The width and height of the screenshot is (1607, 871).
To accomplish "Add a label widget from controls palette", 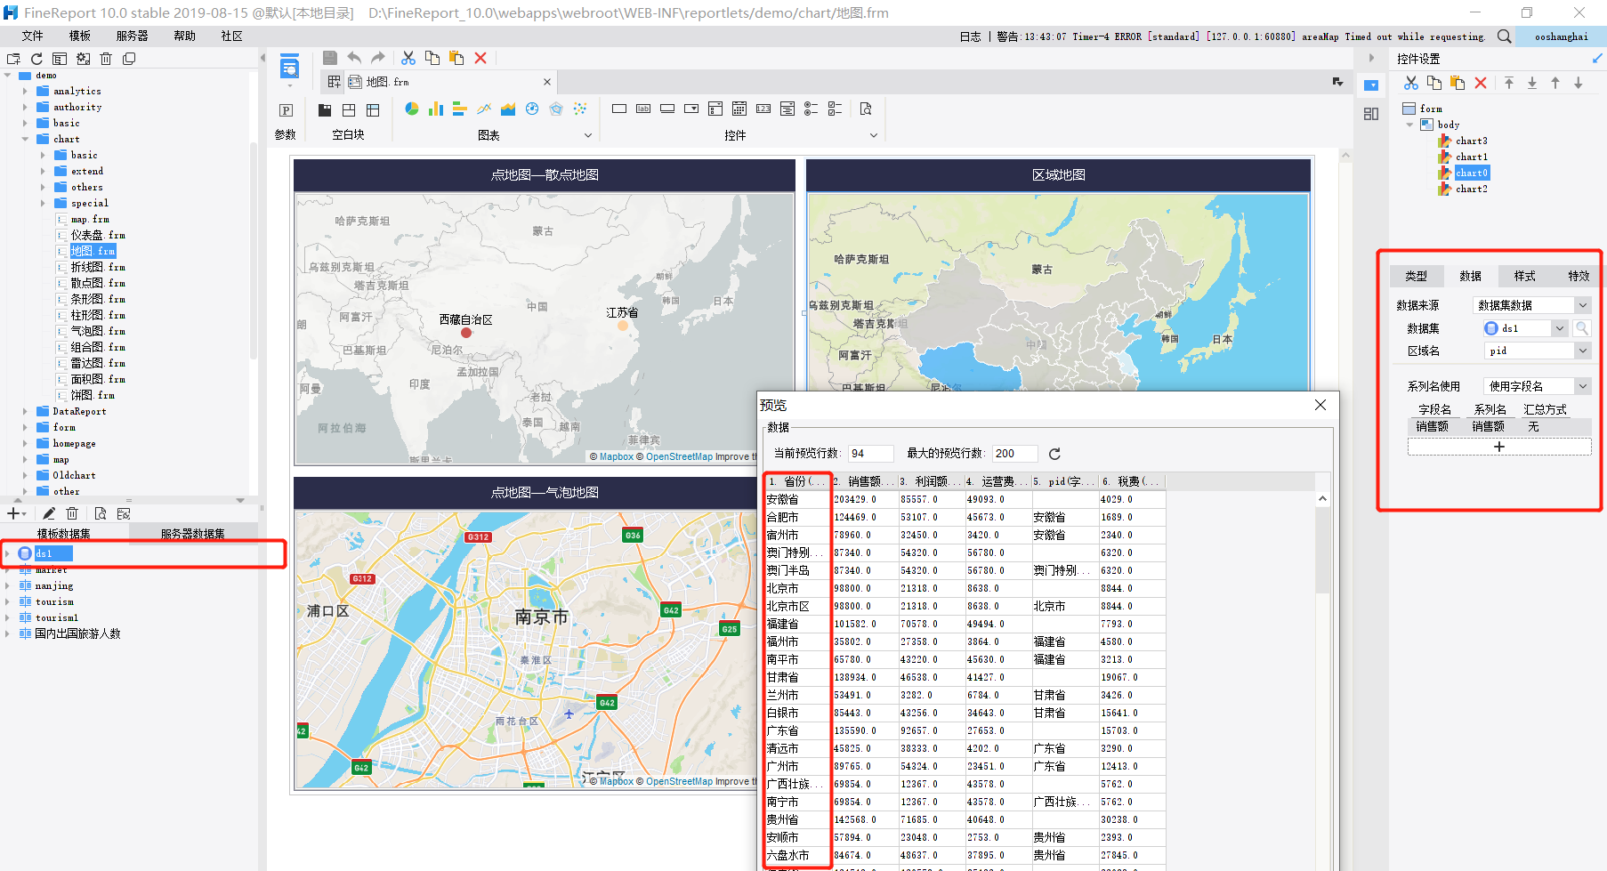I will point(643,109).
